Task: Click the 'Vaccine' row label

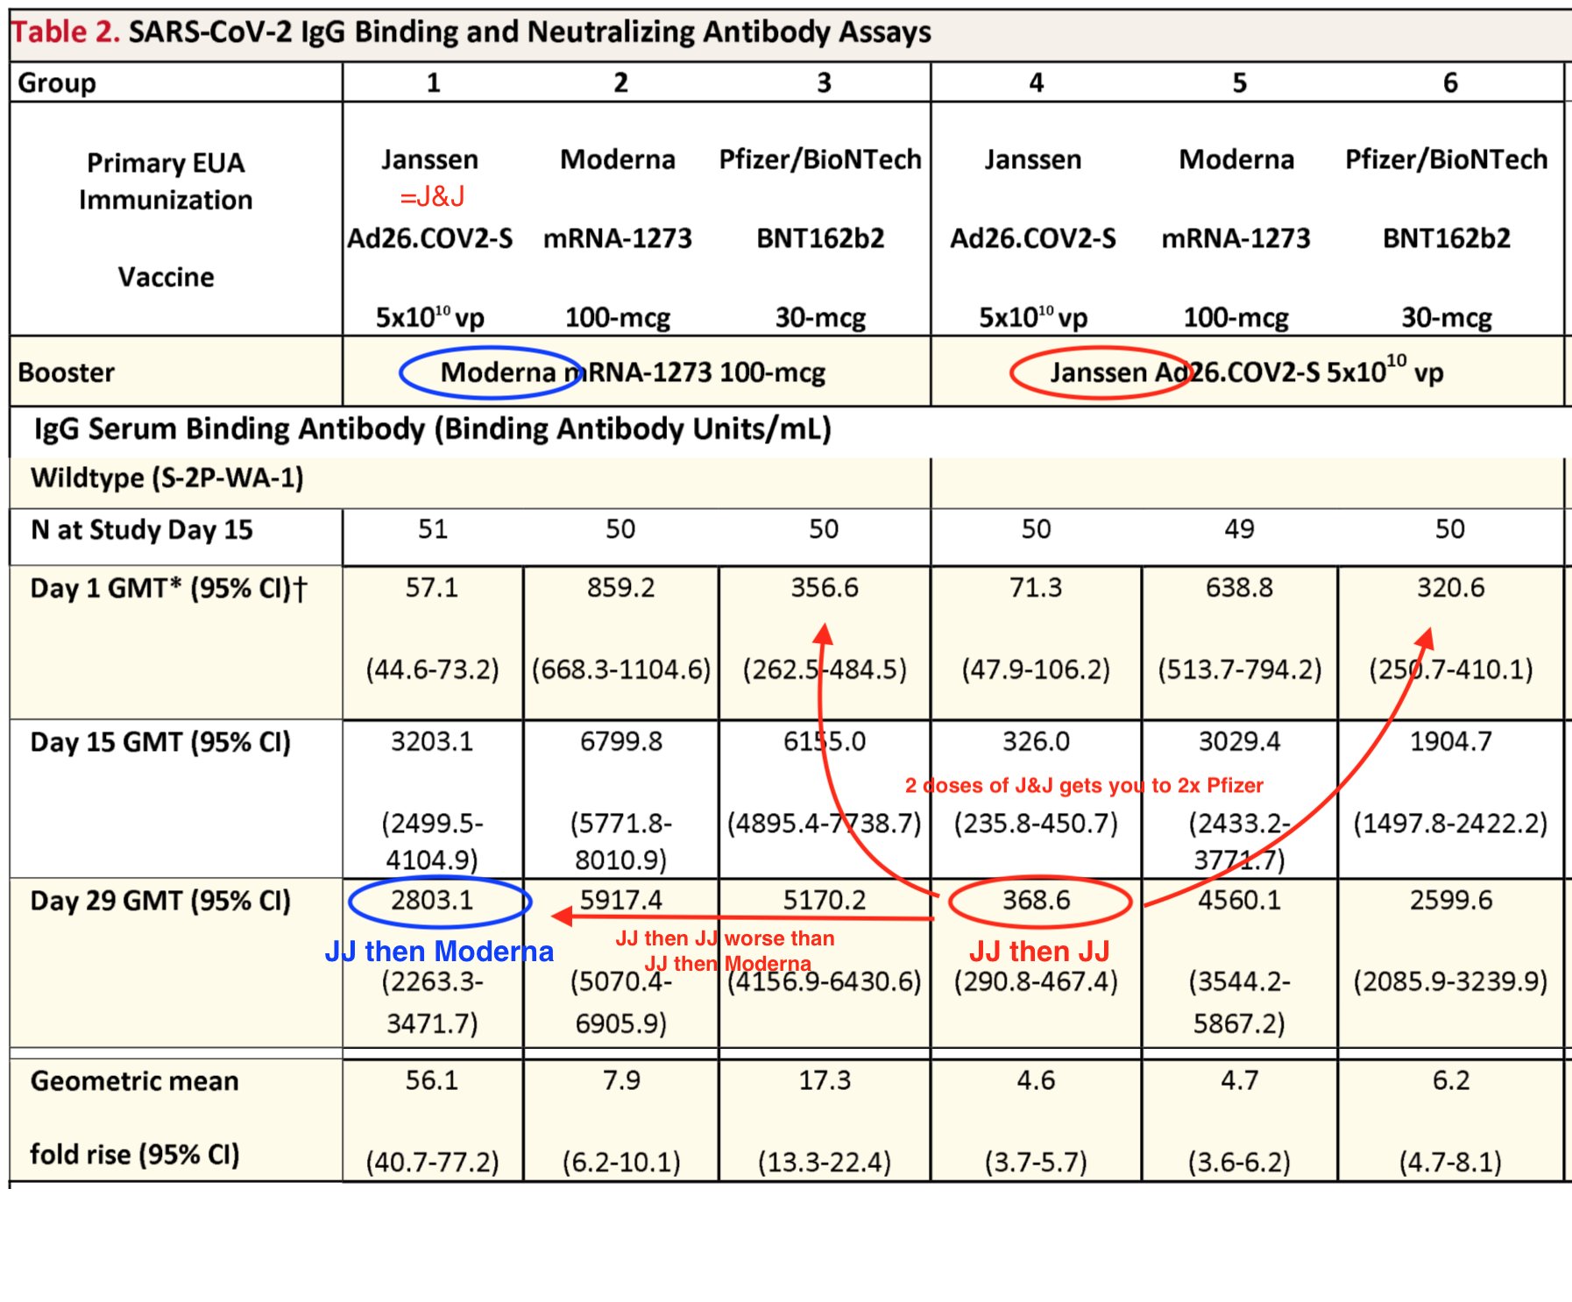Action: click(166, 277)
